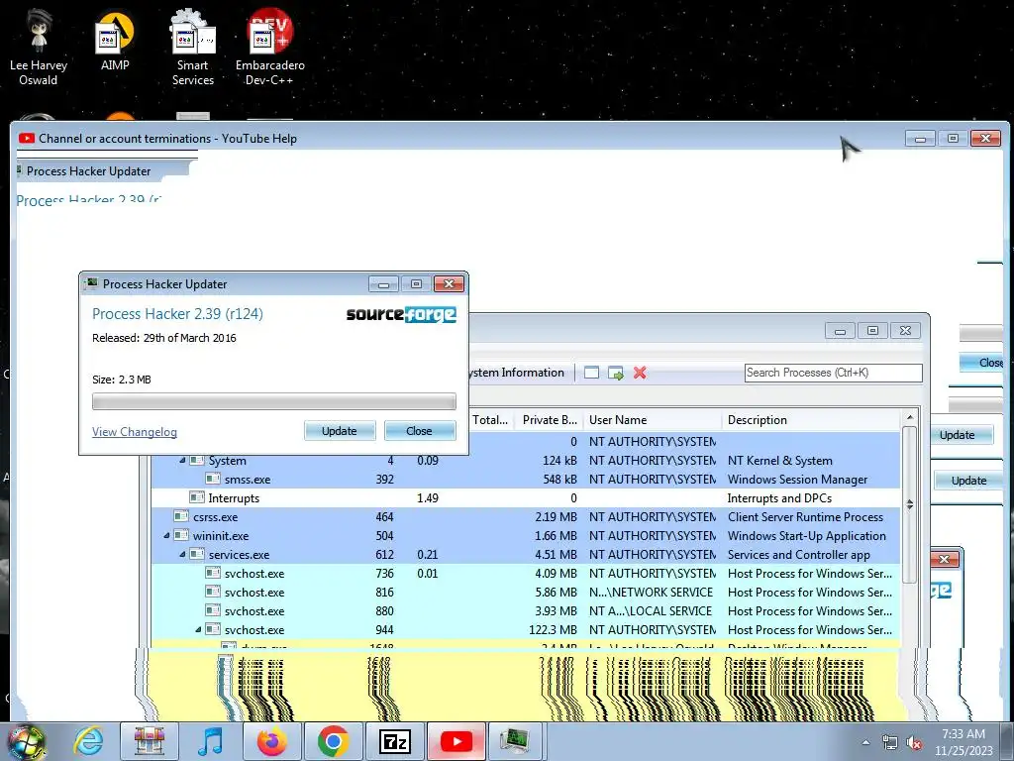Switch to Process Hacker taskbar icon
Image resolution: width=1014 pixels, height=761 pixels.
click(x=515, y=741)
